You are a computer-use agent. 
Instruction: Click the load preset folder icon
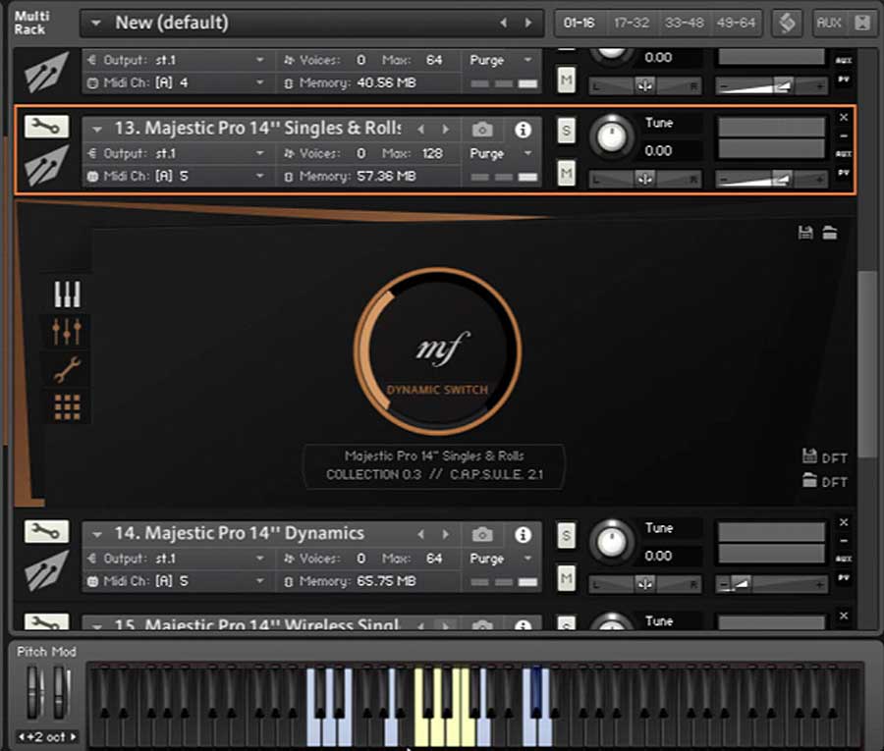pos(829,233)
